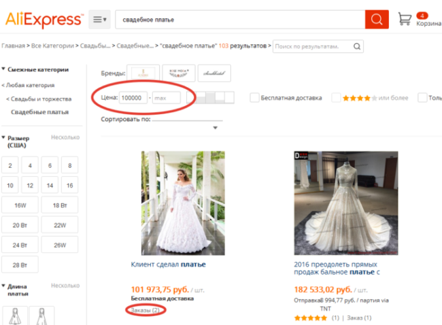Select size 14
This screenshot has width=442, height=325.
coord(50,185)
